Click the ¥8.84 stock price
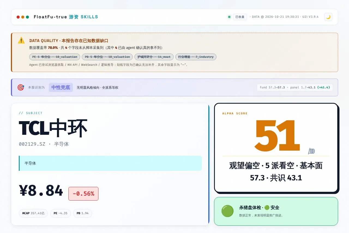Image resolution: width=349 pixels, height=233 pixels. [41, 191]
